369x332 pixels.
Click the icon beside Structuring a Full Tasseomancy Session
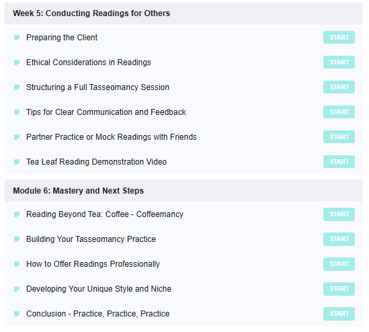pos(17,87)
